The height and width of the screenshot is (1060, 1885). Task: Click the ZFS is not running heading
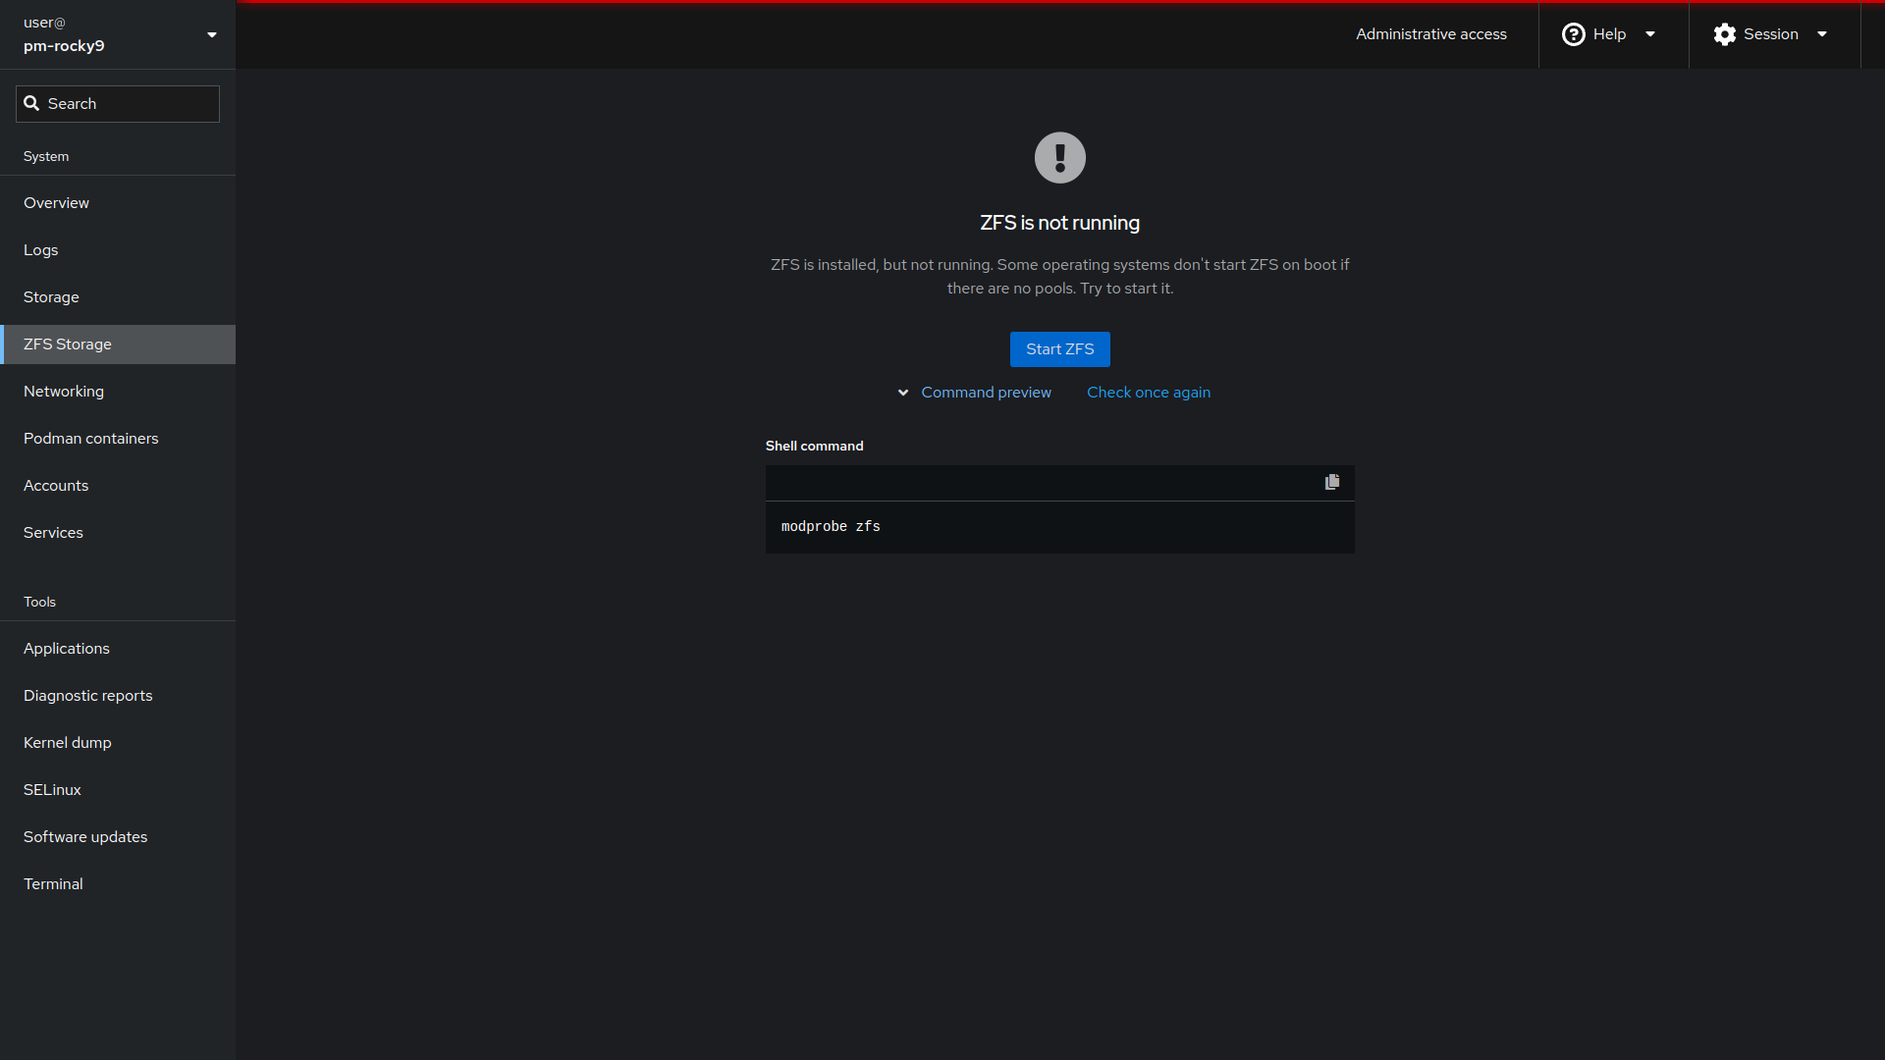(1060, 223)
